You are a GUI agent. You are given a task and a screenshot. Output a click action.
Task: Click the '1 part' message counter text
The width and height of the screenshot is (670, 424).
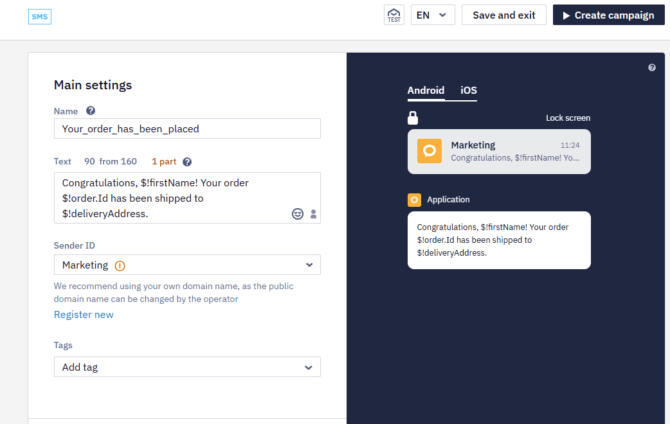pyautogui.click(x=164, y=161)
